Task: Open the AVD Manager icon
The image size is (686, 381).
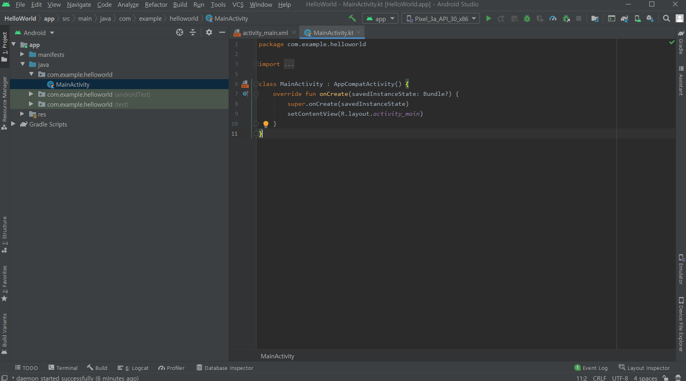Action: (x=638, y=18)
